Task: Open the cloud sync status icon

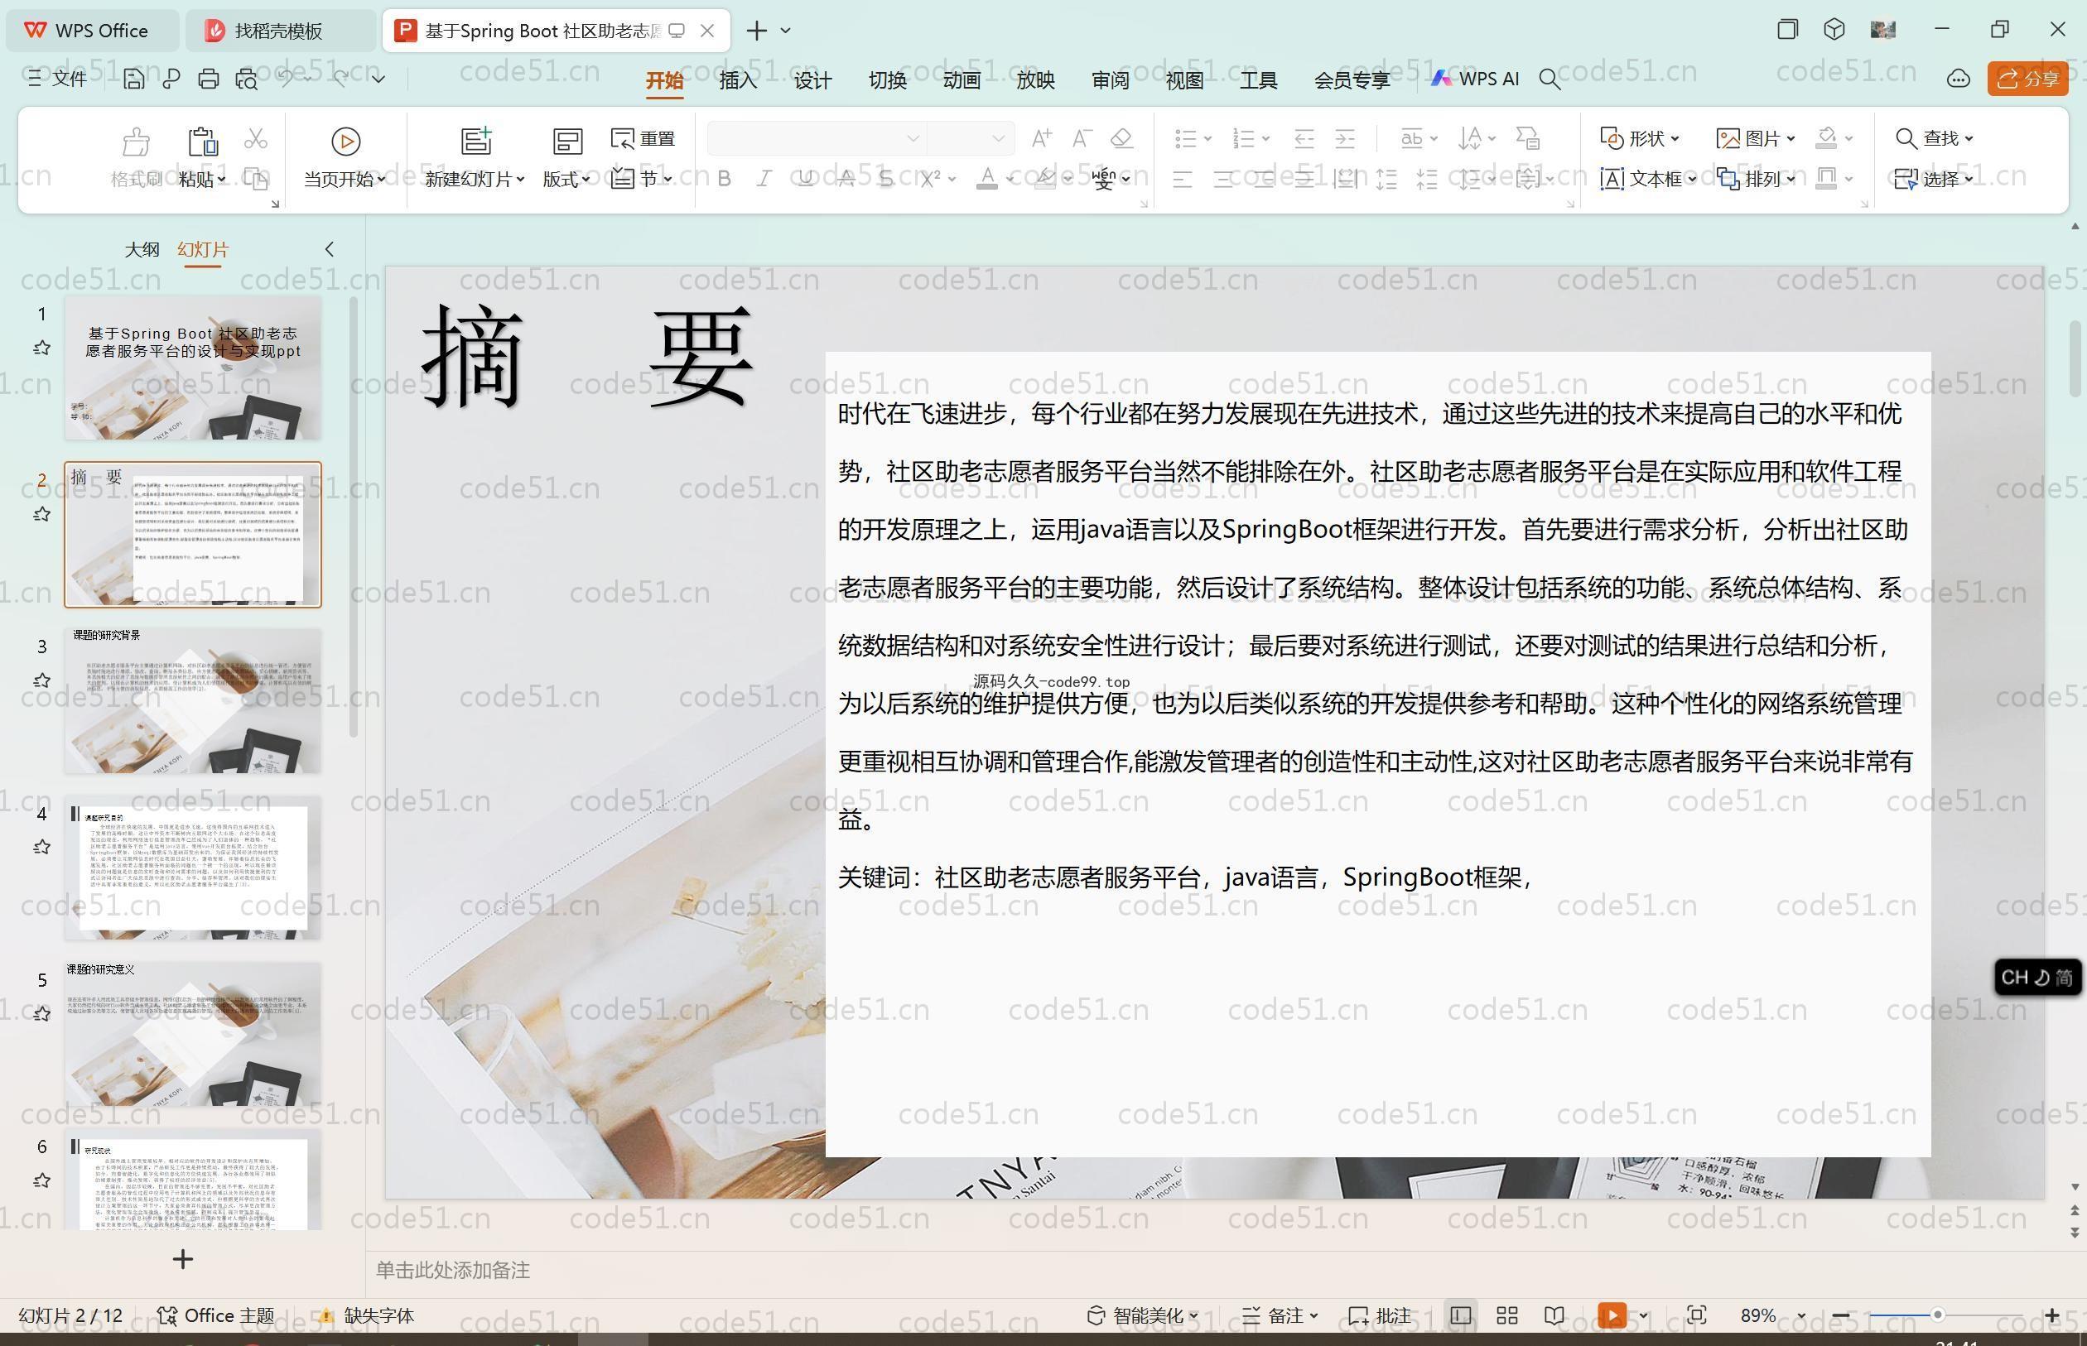Action: [1959, 79]
